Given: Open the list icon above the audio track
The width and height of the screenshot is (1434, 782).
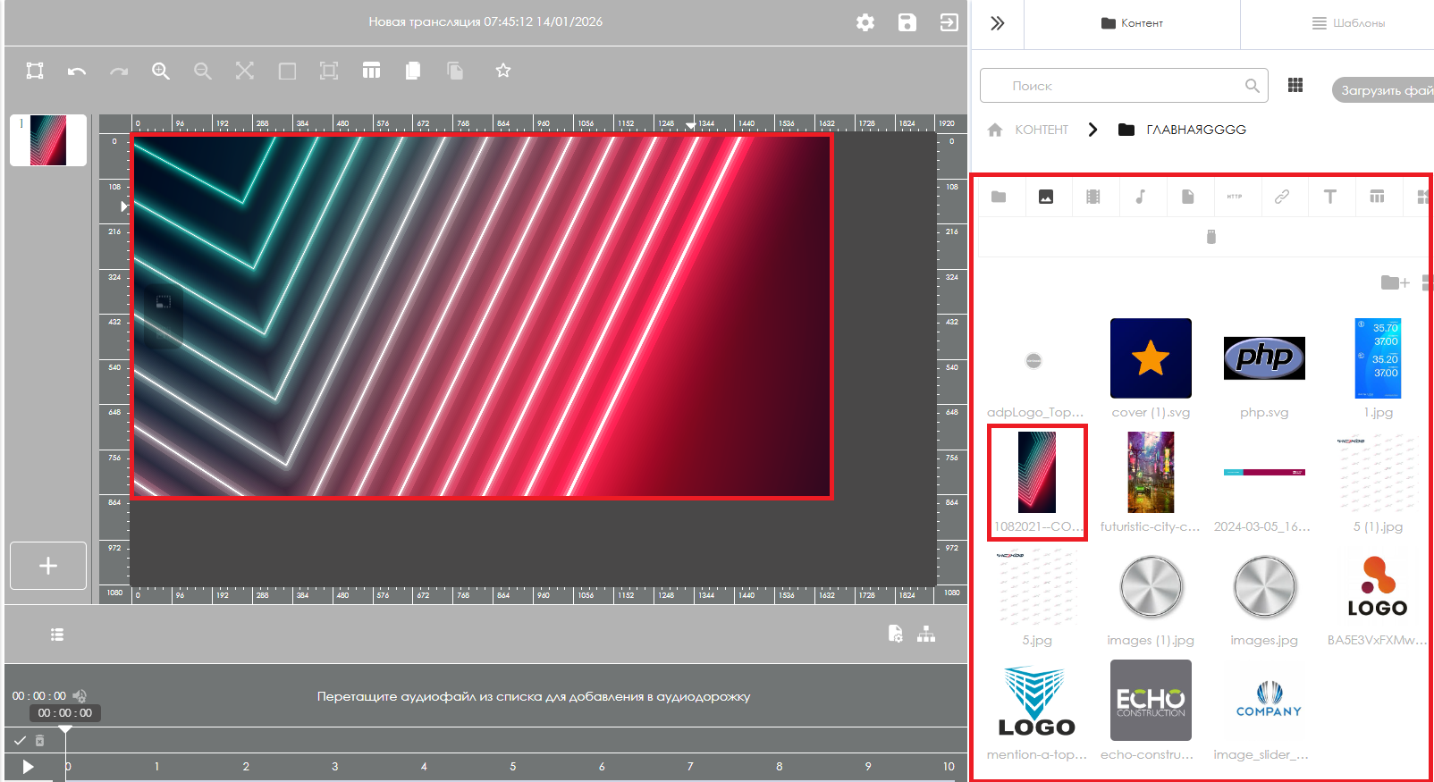Looking at the screenshot, I should click(x=57, y=635).
